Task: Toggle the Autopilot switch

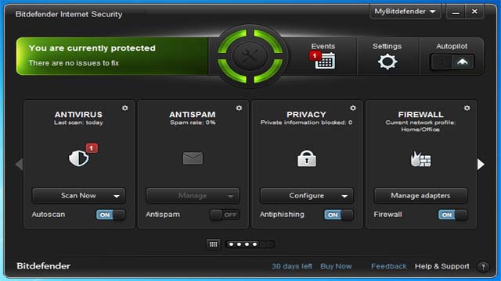Action: pos(452,62)
